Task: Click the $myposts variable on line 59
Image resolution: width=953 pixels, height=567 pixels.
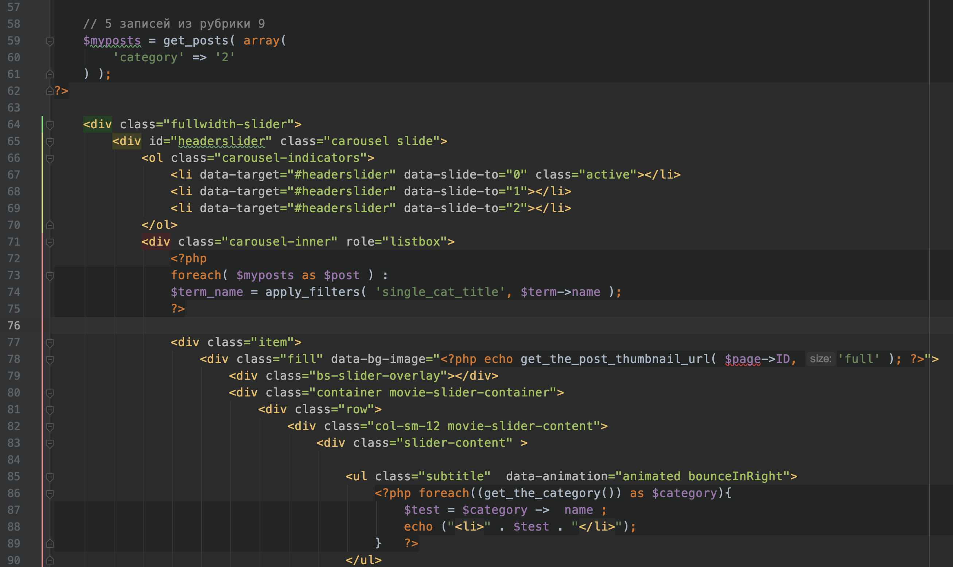Action: tap(112, 40)
